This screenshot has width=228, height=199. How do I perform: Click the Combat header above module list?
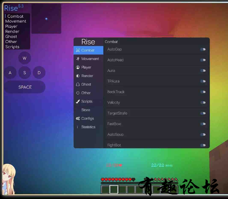(111, 42)
